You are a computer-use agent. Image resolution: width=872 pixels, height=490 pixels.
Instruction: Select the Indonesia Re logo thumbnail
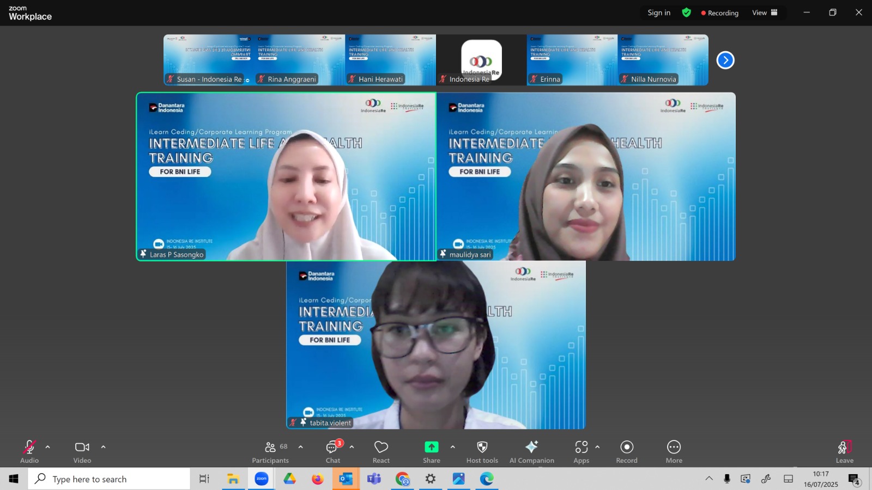click(481, 60)
